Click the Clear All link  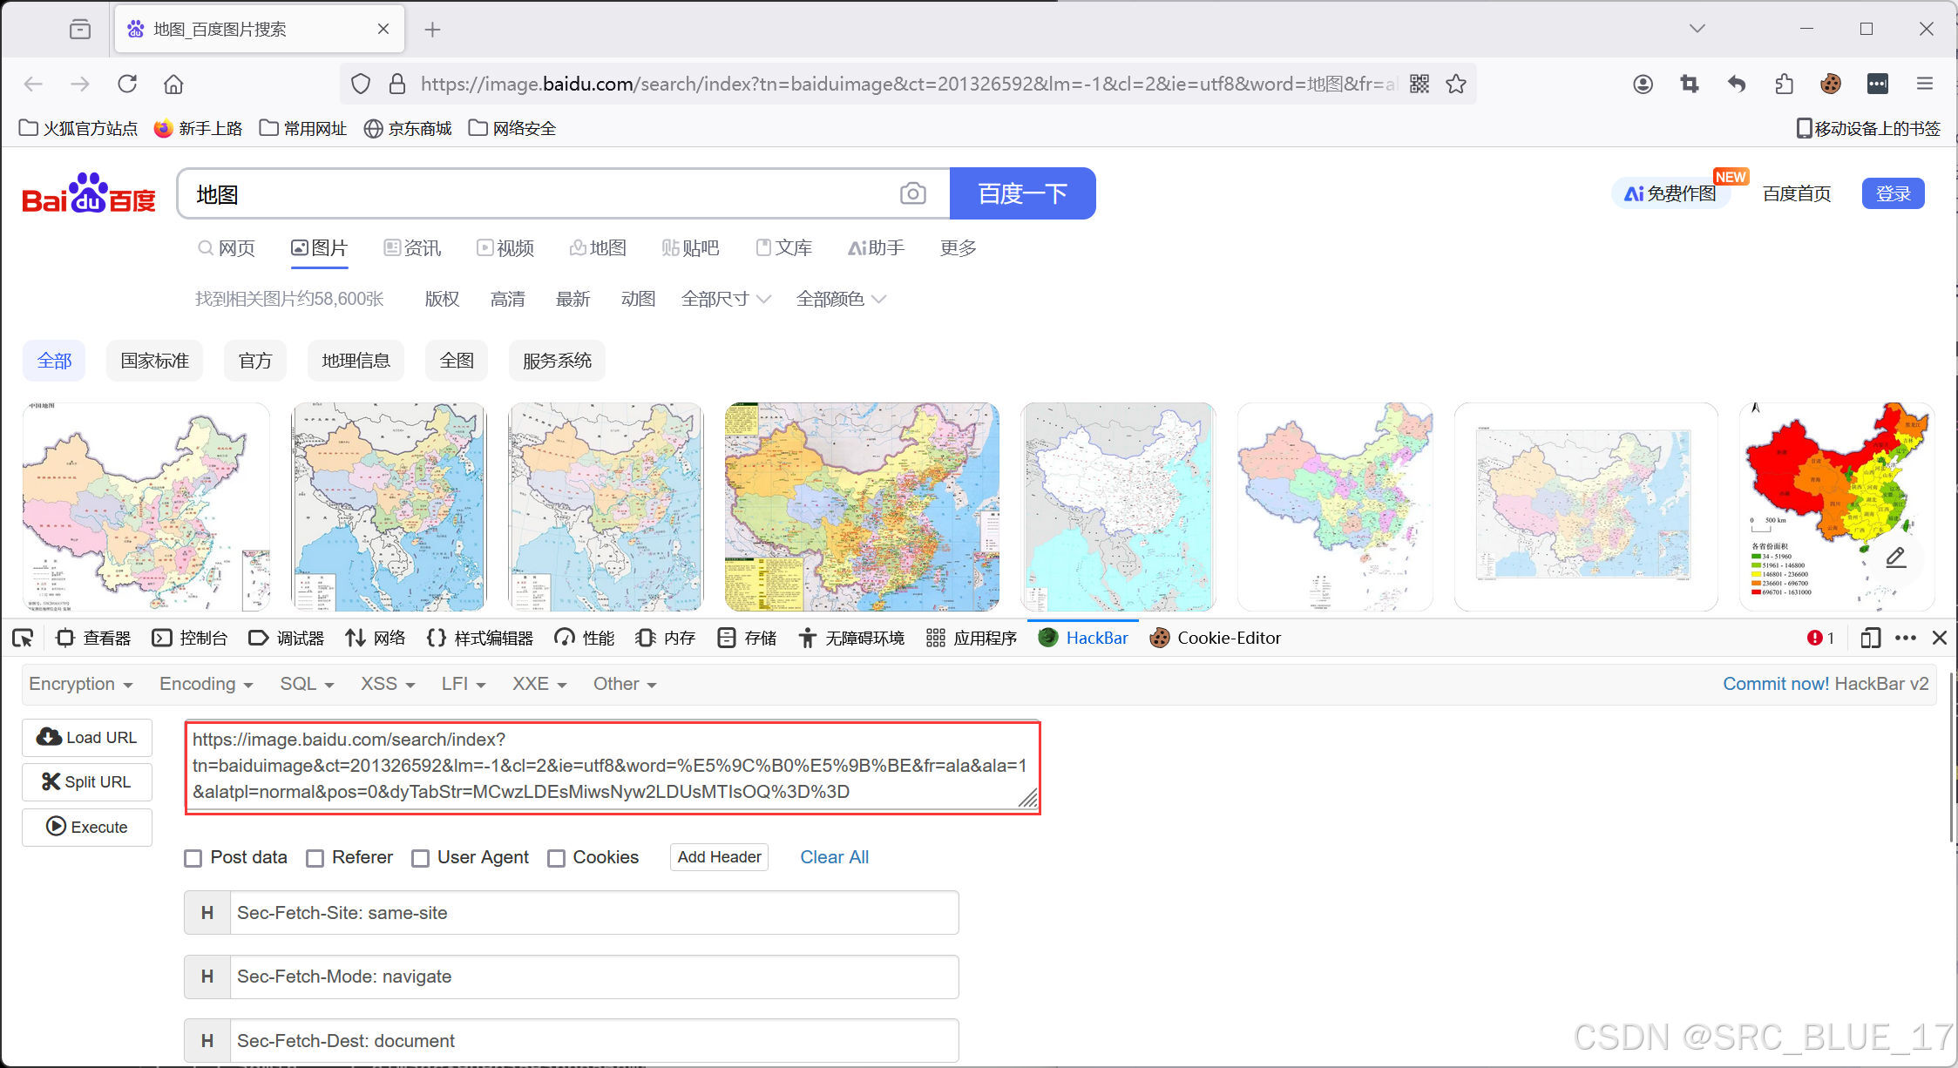click(834, 857)
